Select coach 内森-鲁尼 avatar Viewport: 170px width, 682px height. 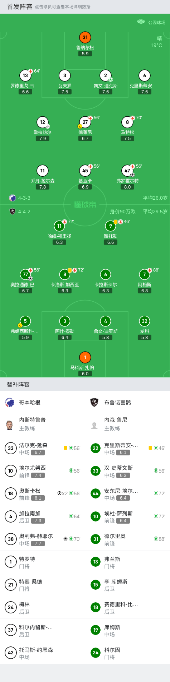94,425
